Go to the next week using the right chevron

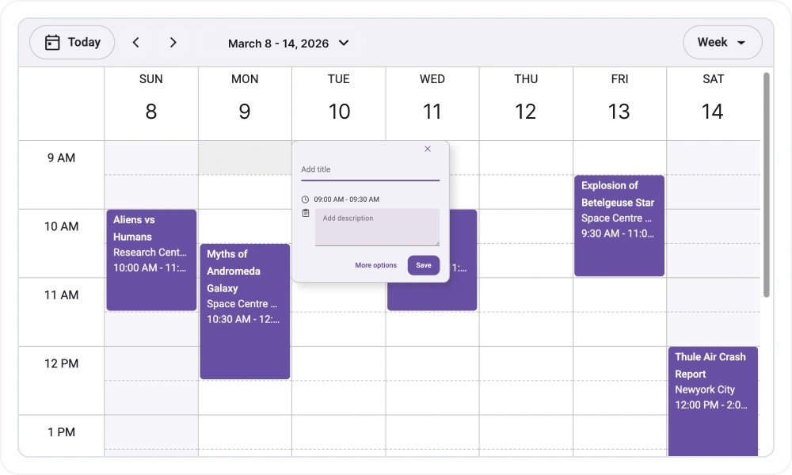click(173, 42)
